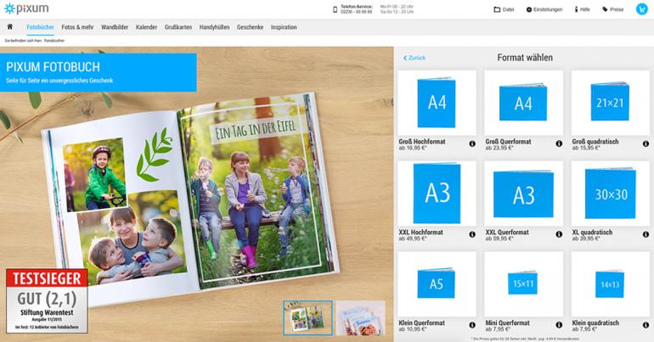Choose the A3 landscape format tile
The image size is (654, 342).
click(523, 193)
